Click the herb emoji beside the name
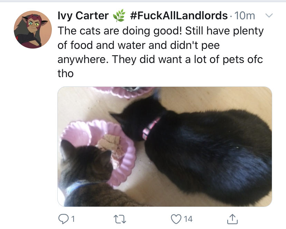 [119, 15]
